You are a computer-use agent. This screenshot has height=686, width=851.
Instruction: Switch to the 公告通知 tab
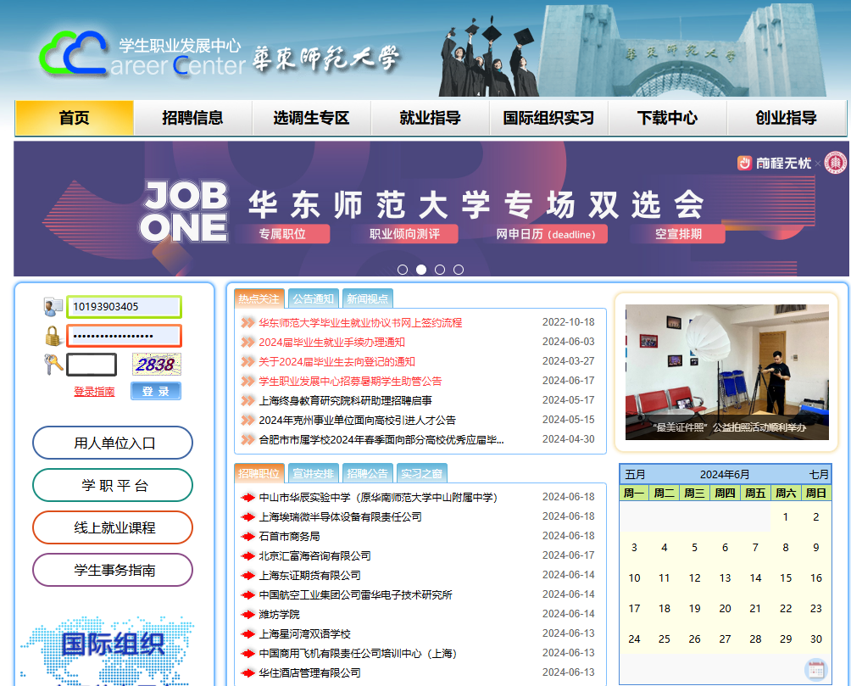click(313, 298)
